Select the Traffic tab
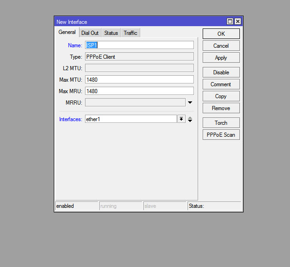Viewport: 290px width, 267px height. [x=131, y=33]
